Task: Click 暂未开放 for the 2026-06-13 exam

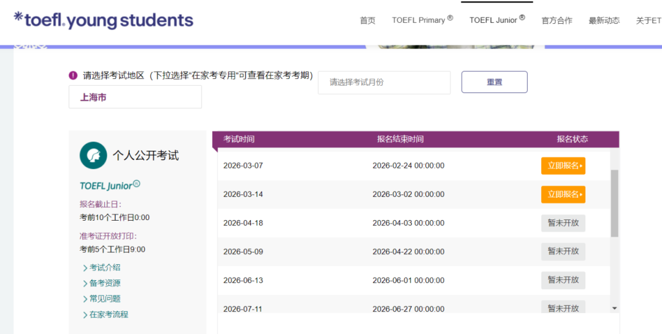Action: [563, 280]
